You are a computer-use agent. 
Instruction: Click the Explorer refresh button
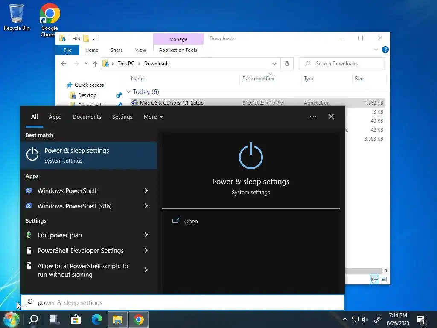click(287, 64)
